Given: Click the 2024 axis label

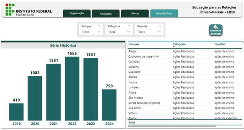Looking at the screenshot, I should (109, 124).
